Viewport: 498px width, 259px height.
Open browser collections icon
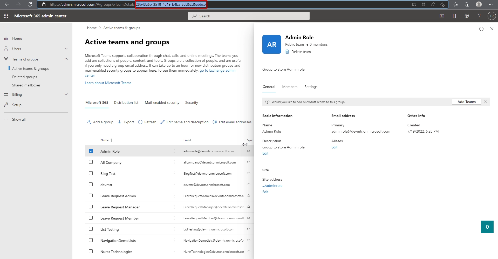coord(467,4)
